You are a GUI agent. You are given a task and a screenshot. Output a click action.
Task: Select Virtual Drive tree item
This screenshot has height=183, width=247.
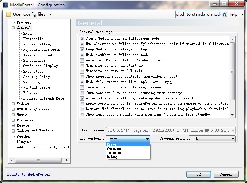click(36, 87)
